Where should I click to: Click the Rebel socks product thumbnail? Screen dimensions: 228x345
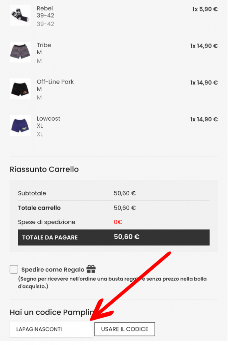[x=20, y=15]
